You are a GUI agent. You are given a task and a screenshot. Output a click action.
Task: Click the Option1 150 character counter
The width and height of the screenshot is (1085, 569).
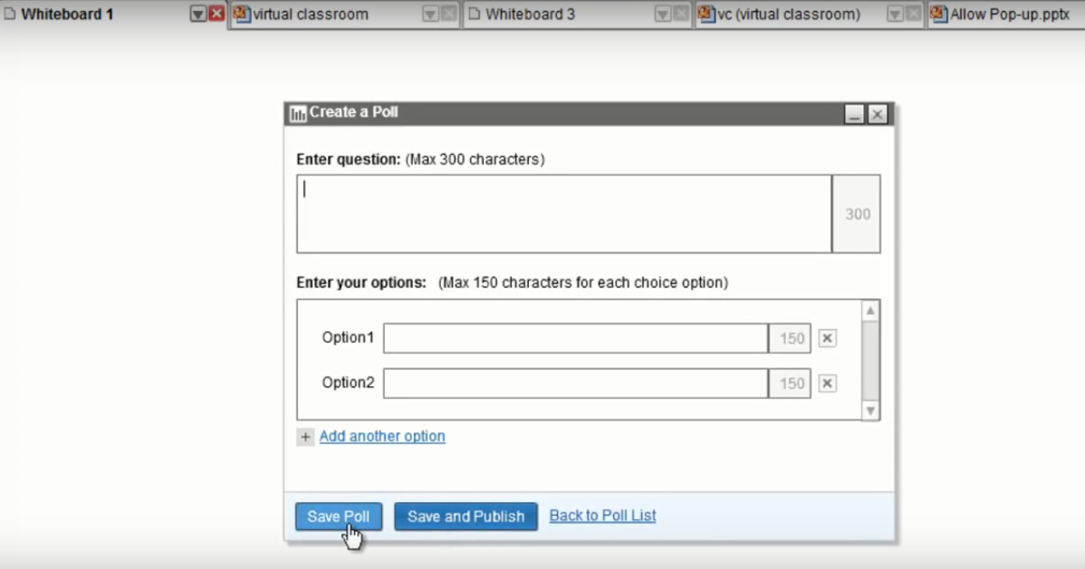coord(791,338)
